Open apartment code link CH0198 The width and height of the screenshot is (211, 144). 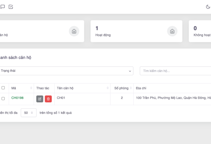[17, 98]
